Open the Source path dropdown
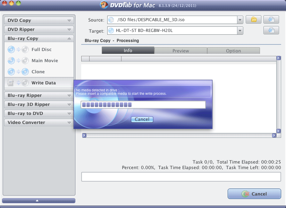Screen dimensions: 286x208 (240, 20)
